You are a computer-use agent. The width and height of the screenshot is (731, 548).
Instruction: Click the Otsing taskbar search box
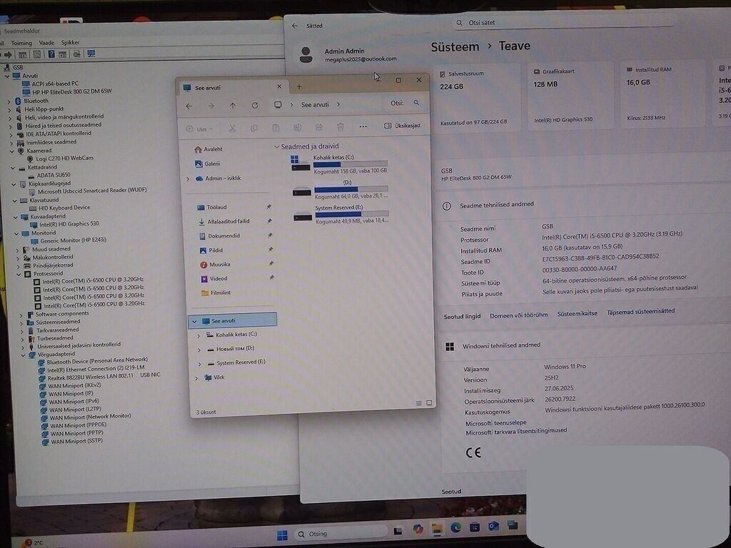[341, 534]
